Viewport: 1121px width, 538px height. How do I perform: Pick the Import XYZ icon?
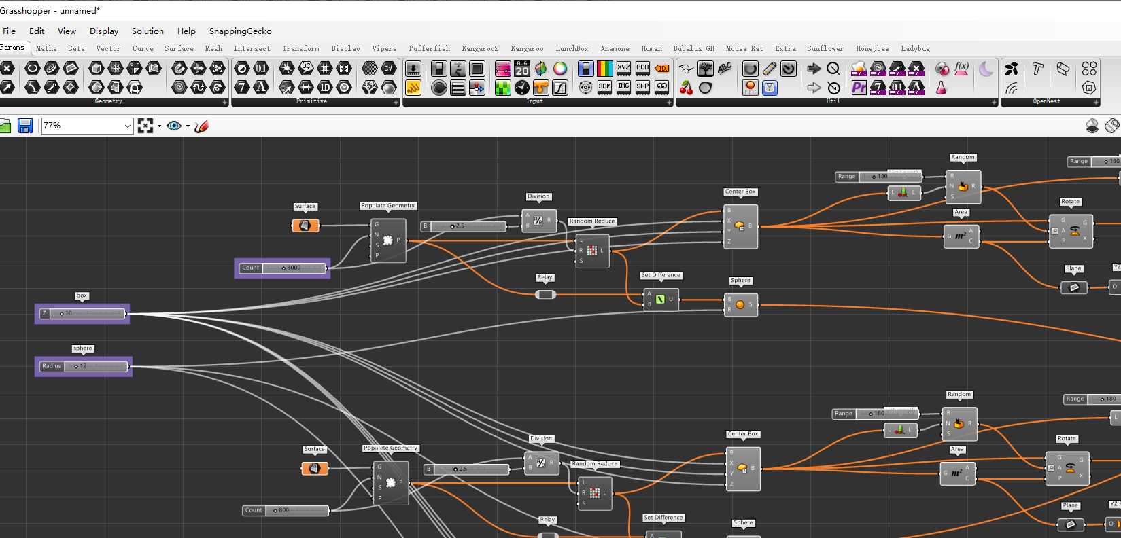[623, 68]
